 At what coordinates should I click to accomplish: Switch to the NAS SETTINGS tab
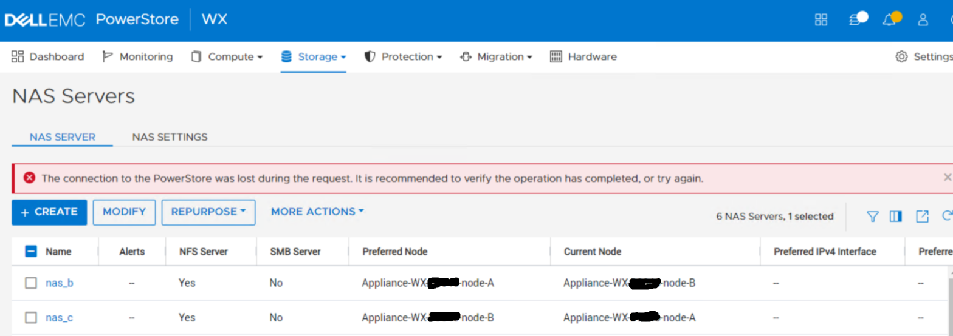[x=170, y=137]
